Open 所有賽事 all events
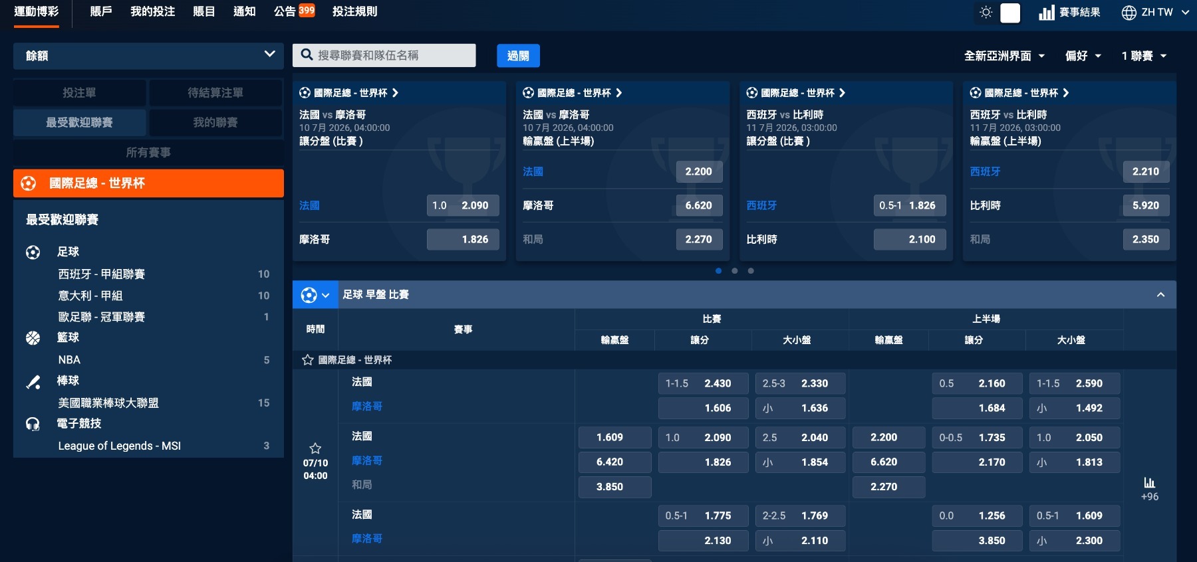This screenshot has height=562, width=1197. (x=148, y=152)
